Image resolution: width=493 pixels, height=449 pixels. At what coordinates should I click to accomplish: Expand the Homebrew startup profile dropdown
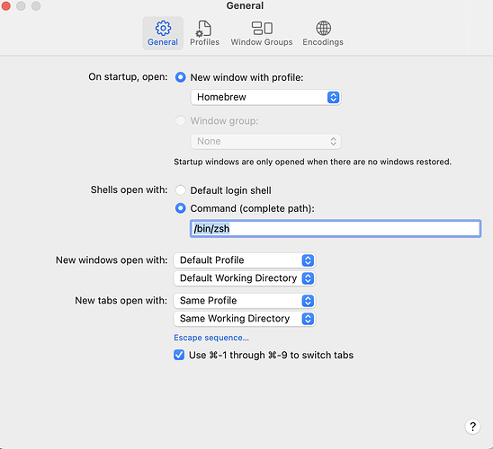click(x=265, y=97)
